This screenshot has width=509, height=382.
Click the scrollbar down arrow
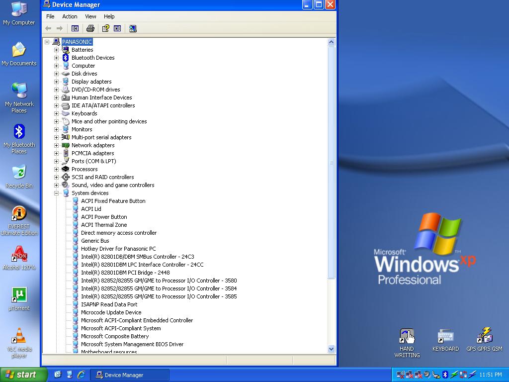click(x=331, y=349)
